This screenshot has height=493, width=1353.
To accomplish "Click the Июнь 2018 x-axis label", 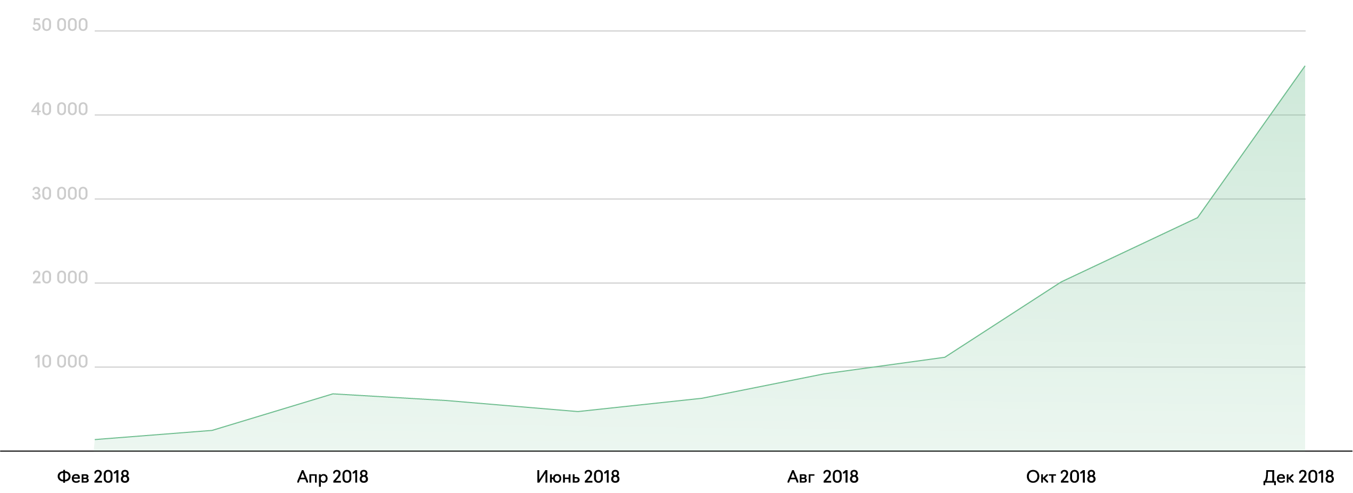I will click(x=578, y=477).
